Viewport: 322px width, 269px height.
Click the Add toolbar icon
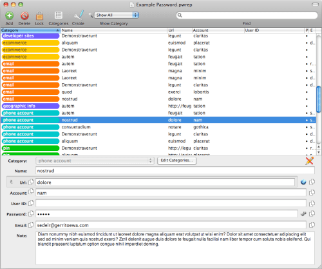coord(9,15)
